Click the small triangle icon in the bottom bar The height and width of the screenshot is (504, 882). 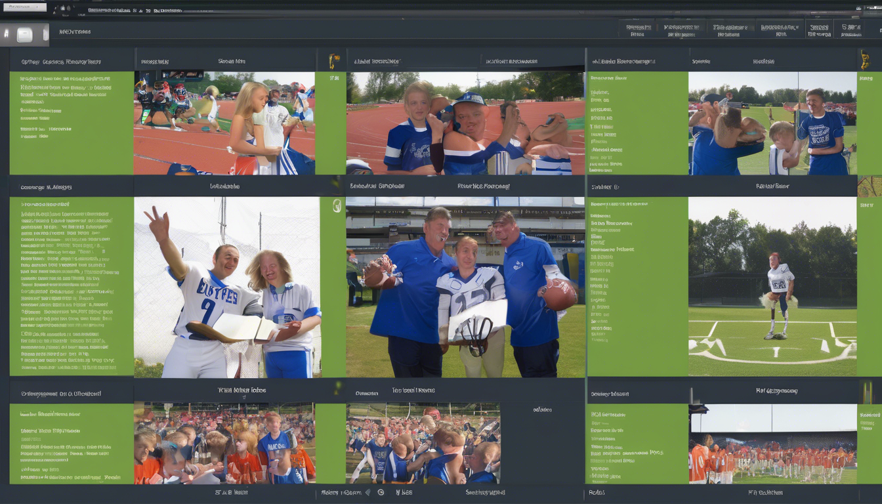tap(367, 492)
